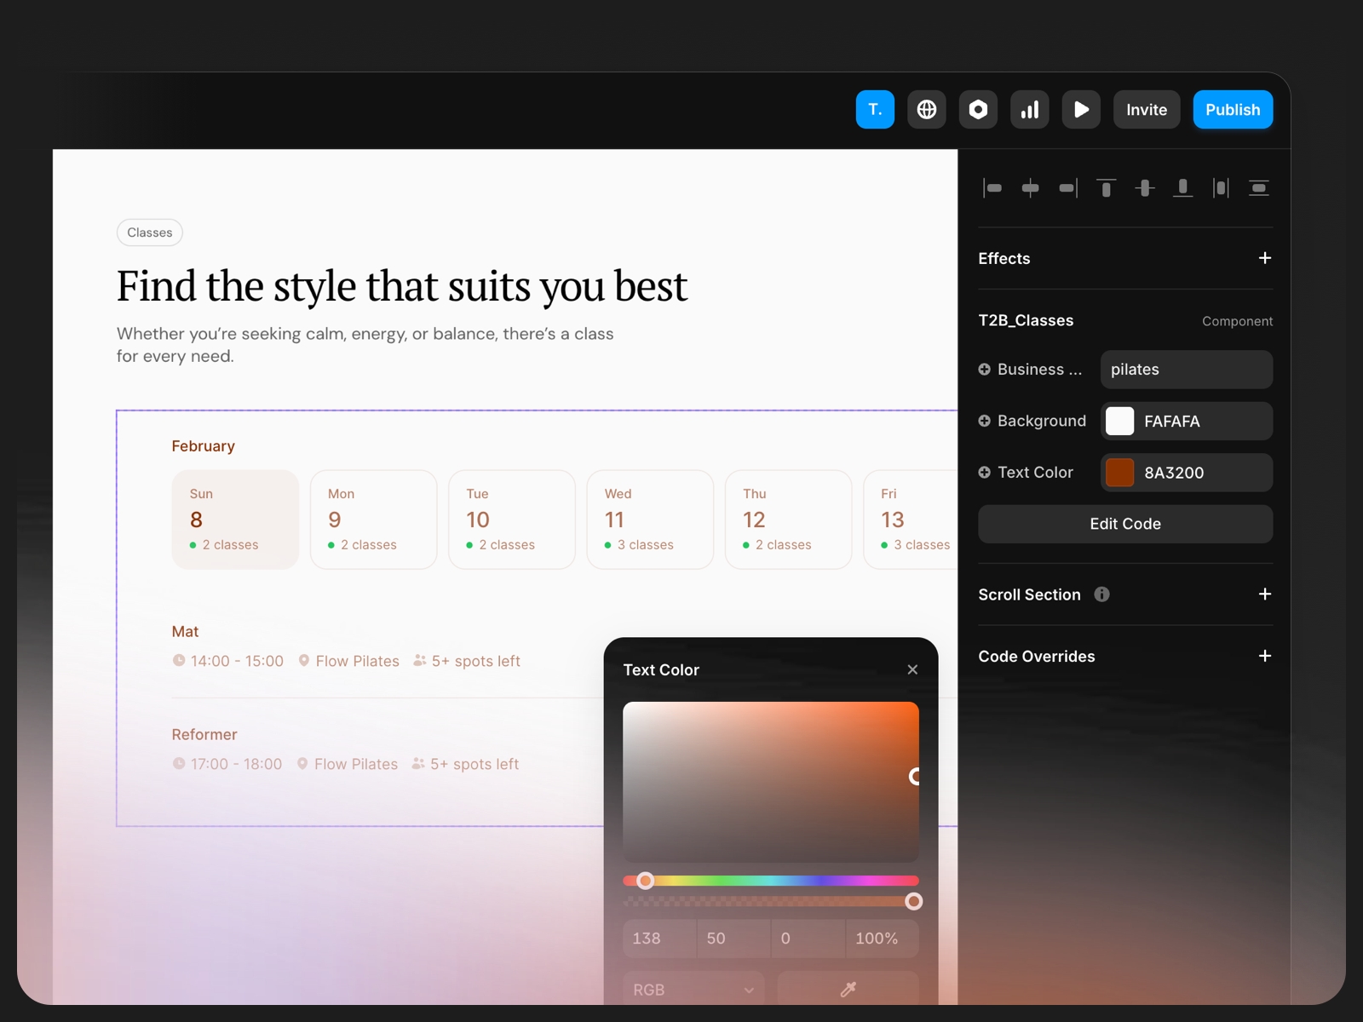Select the align-top alignment icon
This screenshot has height=1022, width=1363.
click(1107, 187)
